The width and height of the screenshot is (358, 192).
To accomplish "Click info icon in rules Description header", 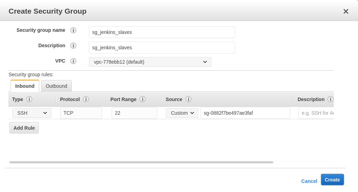I will coord(330,99).
